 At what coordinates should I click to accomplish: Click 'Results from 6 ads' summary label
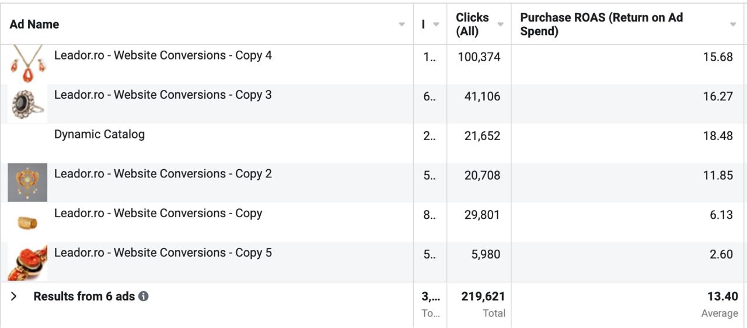click(84, 296)
